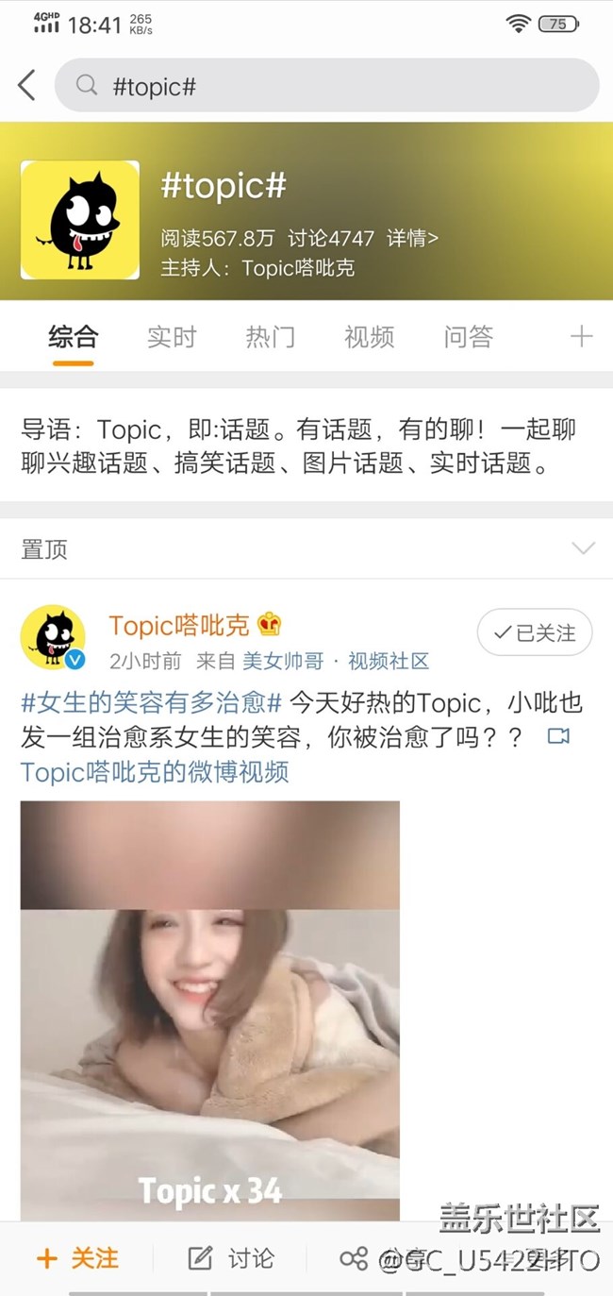Tap the video camera icon in post text

[x=558, y=735]
